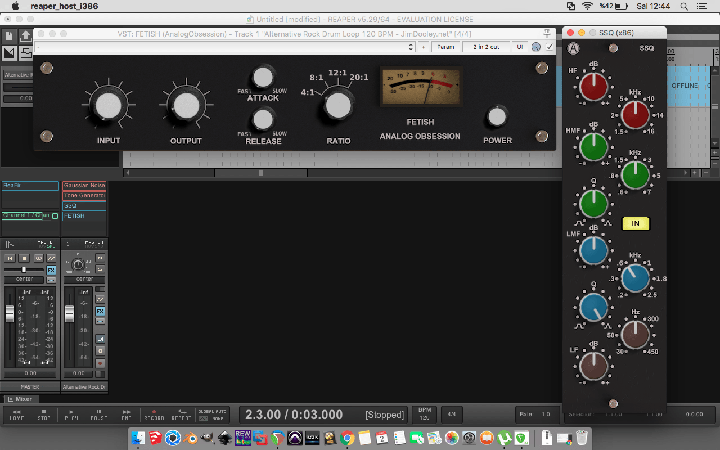This screenshot has height=450, width=720.
Task: Click the red HF kHz frequency knob
Action: (x=635, y=115)
